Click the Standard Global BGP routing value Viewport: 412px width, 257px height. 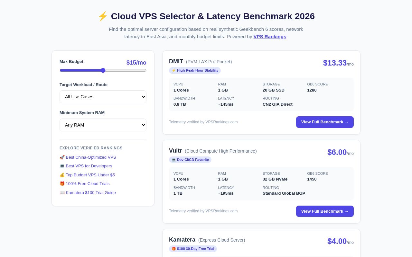(x=284, y=193)
